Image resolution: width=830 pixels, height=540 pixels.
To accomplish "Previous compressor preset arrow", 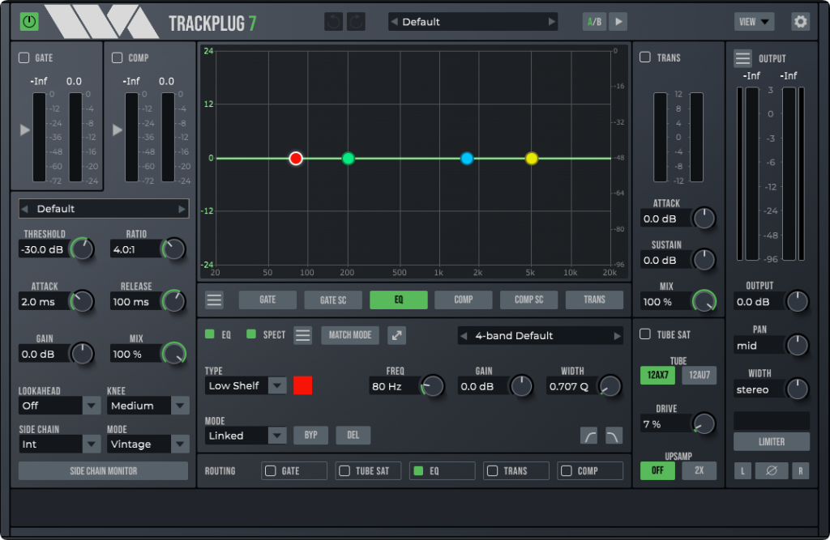I will pyautogui.click(x=24, y=209).
